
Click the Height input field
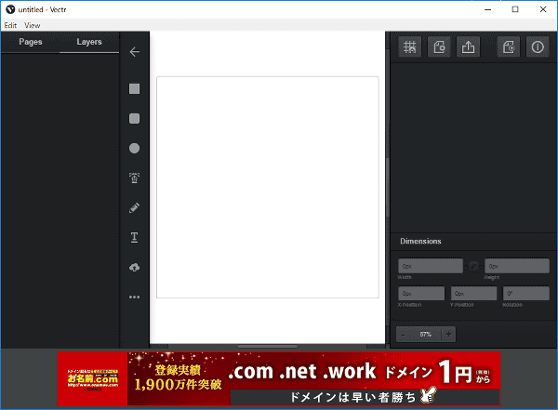(x=517, y=266)
